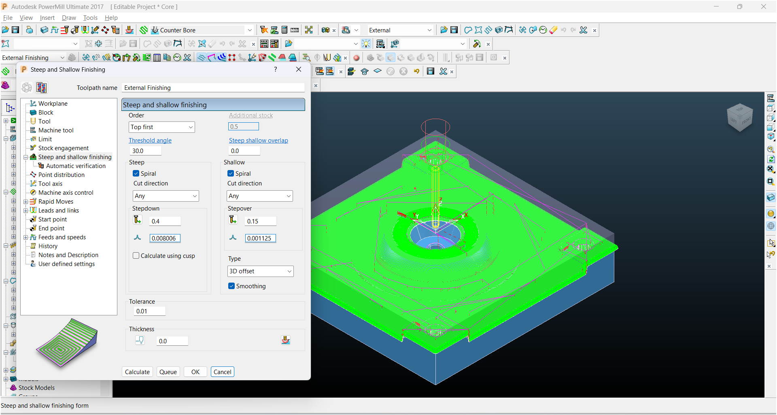Select Feeds and speeds in the tree
Image resolution: width=777 pixels, height=415 pixels.
[x=62, y=237]
